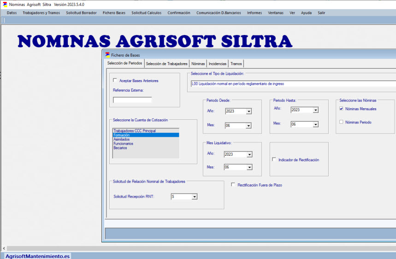Expand Periodo Desde Año dropdown
The image size is (396, 259).
[249, 112]
